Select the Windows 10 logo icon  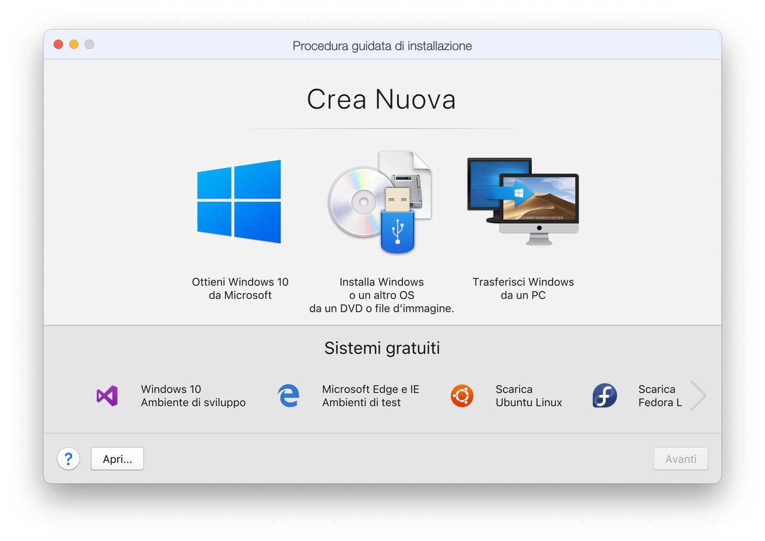[239, 201]
